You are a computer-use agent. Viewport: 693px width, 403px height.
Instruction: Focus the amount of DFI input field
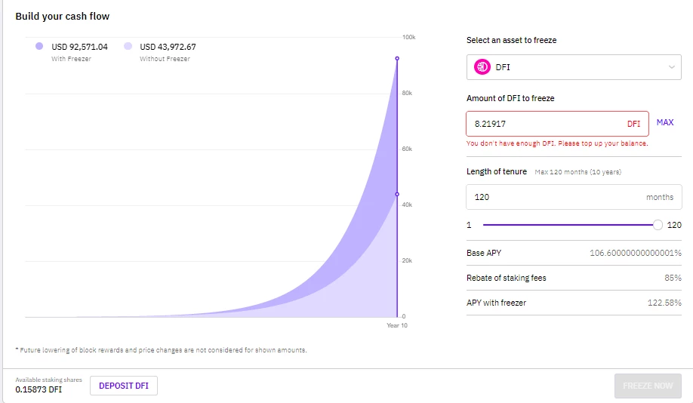click(557, 124)
